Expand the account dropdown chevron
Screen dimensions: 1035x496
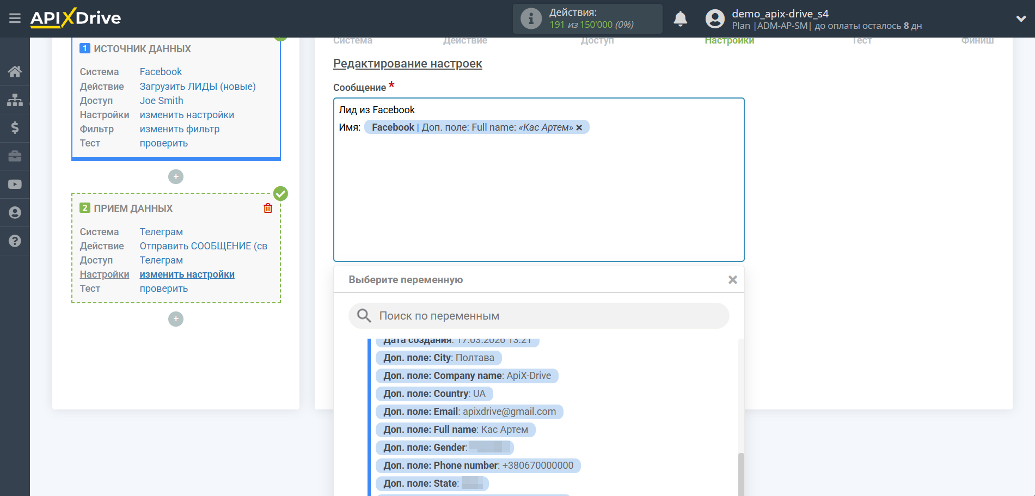click(x=1021, y=19)
